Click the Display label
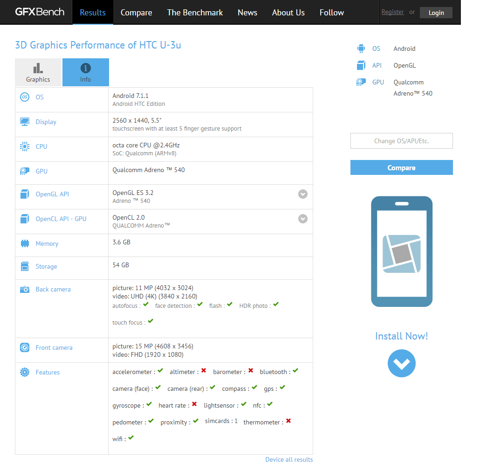The width and height of the screenshot is (480, 465). (x=46, y=122)
